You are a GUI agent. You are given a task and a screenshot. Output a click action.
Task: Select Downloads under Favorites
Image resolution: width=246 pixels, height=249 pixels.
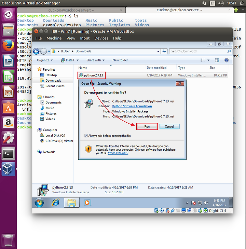coord(53,81)
